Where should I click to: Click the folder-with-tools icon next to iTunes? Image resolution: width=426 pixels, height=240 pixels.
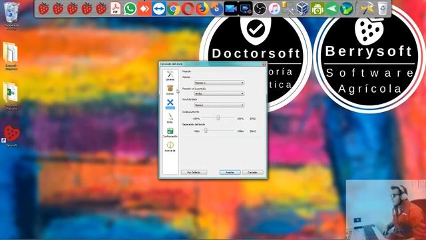[288, 9]
